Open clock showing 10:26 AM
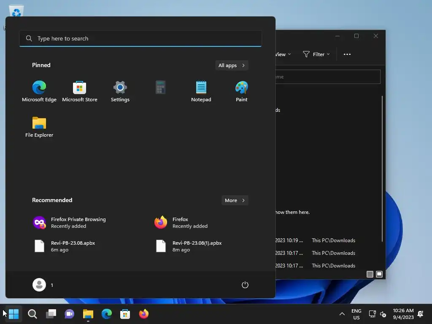The image size is (432, 324). pos(403,314)
